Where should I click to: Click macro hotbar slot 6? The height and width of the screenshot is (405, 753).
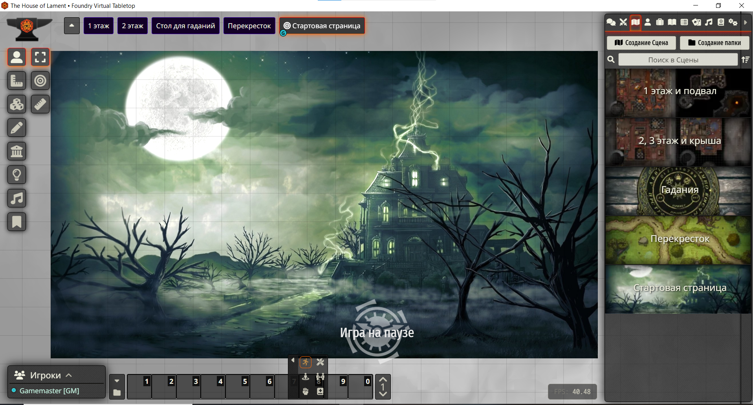point(262,387)
